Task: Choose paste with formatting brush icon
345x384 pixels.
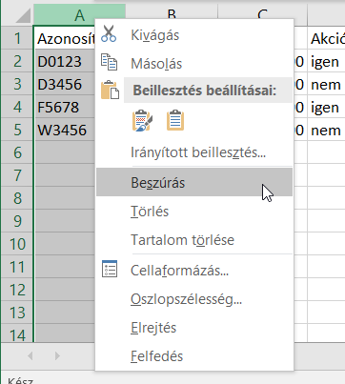Action: [x=142, y=120]
